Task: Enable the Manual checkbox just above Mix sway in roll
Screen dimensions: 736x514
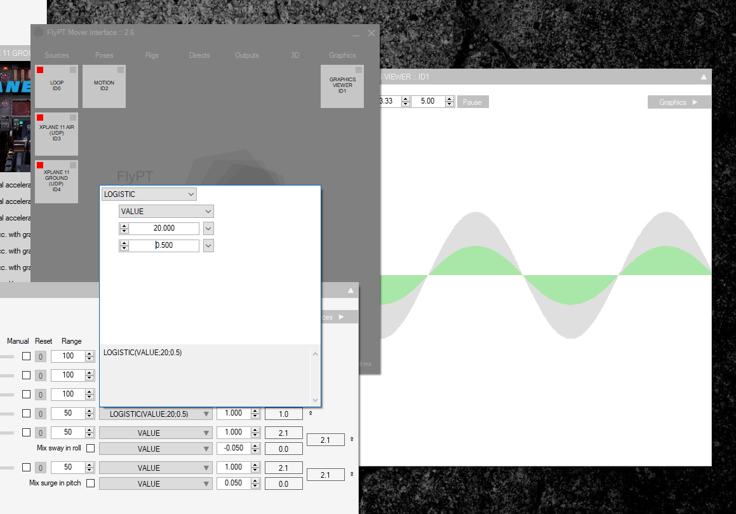Action: [26, 432]
